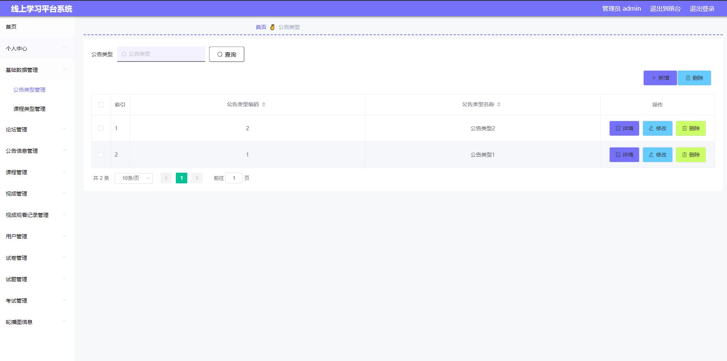727x361 pixels.
Task: Click the hand icon in breadcrumb
Action: tap(273, 27)
